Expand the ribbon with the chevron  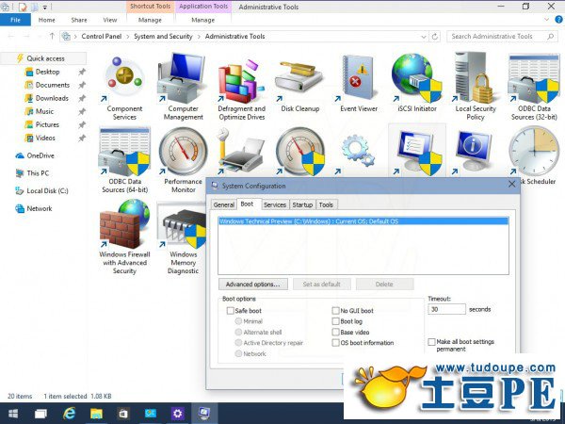coord(546,20)
